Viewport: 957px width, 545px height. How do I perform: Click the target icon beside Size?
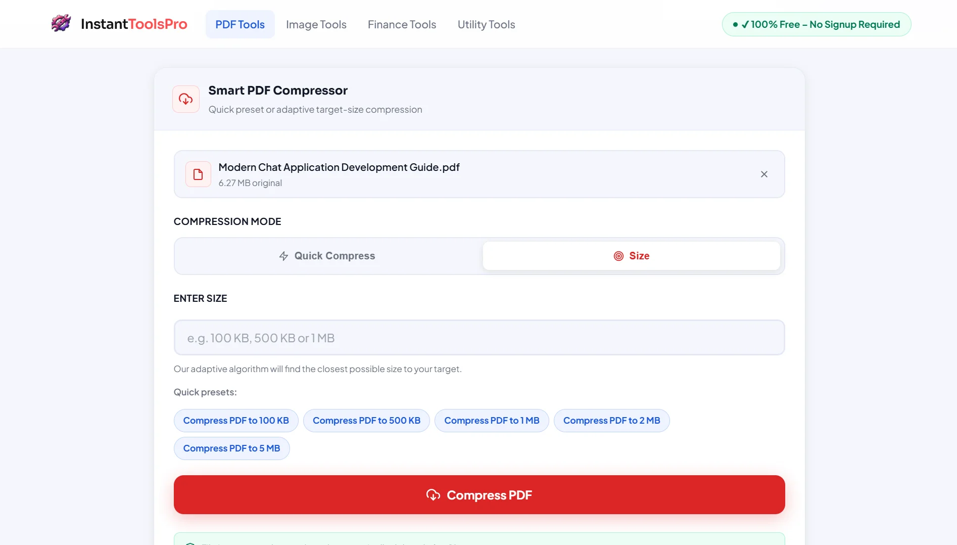[x=618, y=256]
